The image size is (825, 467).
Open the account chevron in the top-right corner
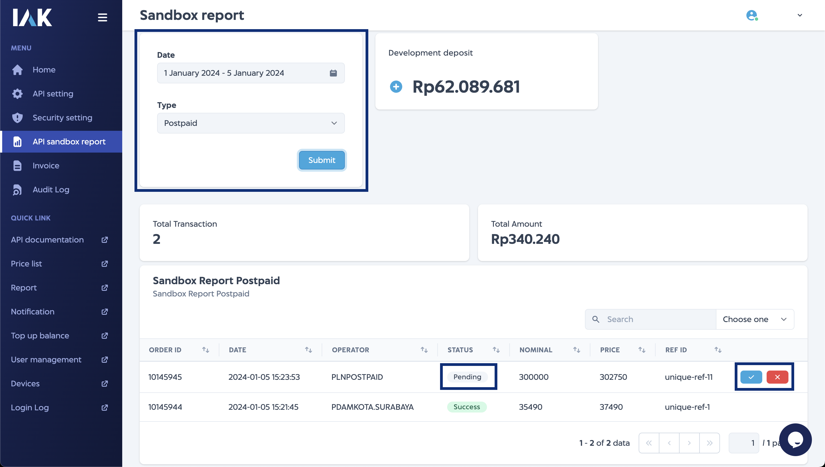click(799, 15)
